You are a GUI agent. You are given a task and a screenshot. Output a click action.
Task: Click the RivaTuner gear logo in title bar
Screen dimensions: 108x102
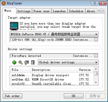4,3
